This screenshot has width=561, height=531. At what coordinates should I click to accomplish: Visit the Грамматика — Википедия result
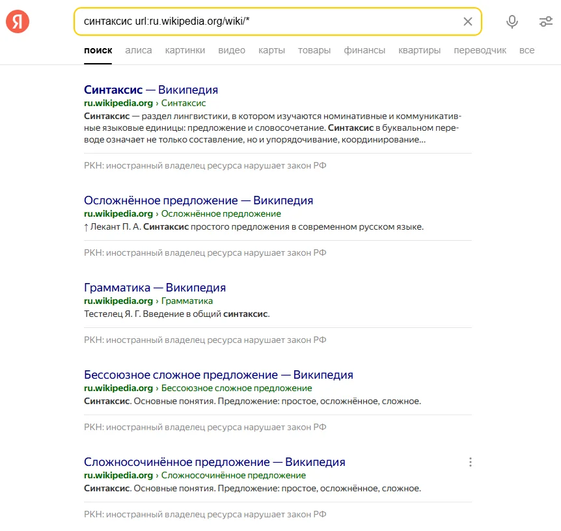pos(155,288)
